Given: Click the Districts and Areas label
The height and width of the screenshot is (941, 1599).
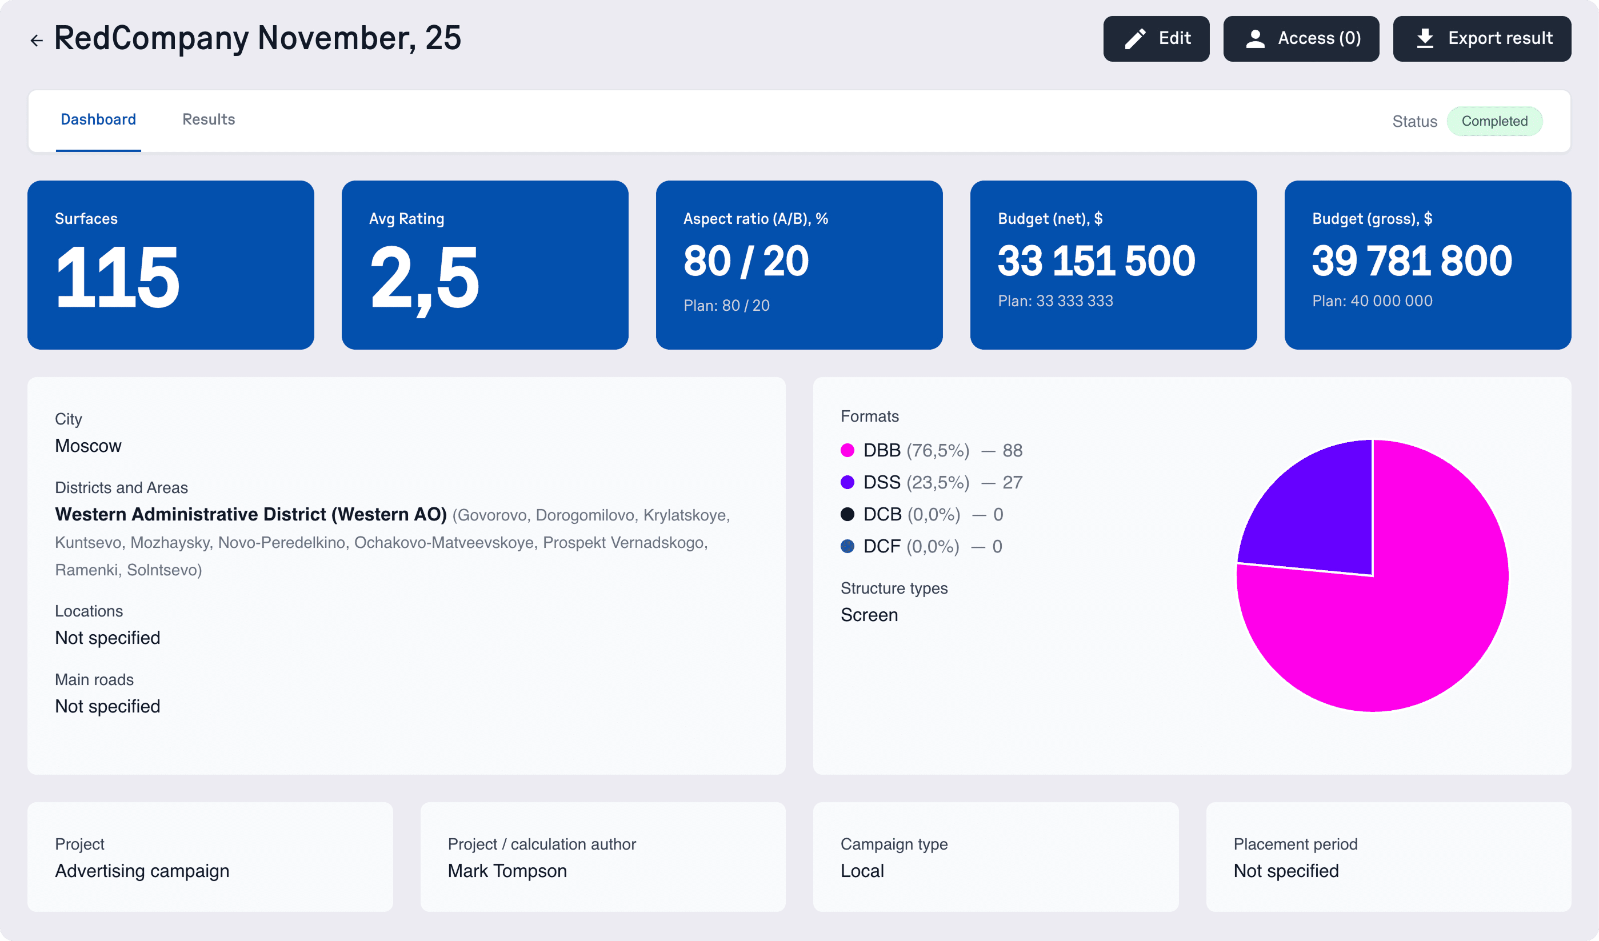Looking at the screenshot, I should (x=121, y=487).
